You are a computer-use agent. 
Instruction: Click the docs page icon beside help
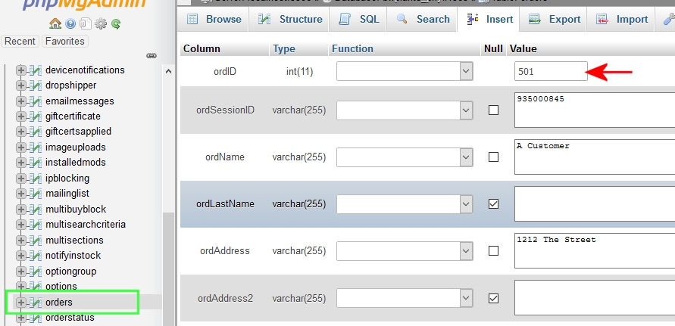86,24
